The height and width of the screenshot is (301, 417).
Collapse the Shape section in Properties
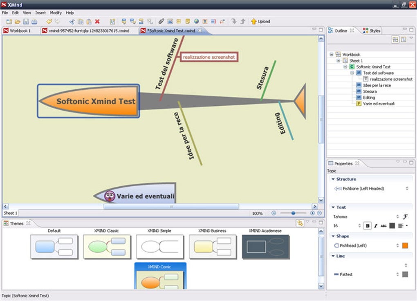(333, 236)
